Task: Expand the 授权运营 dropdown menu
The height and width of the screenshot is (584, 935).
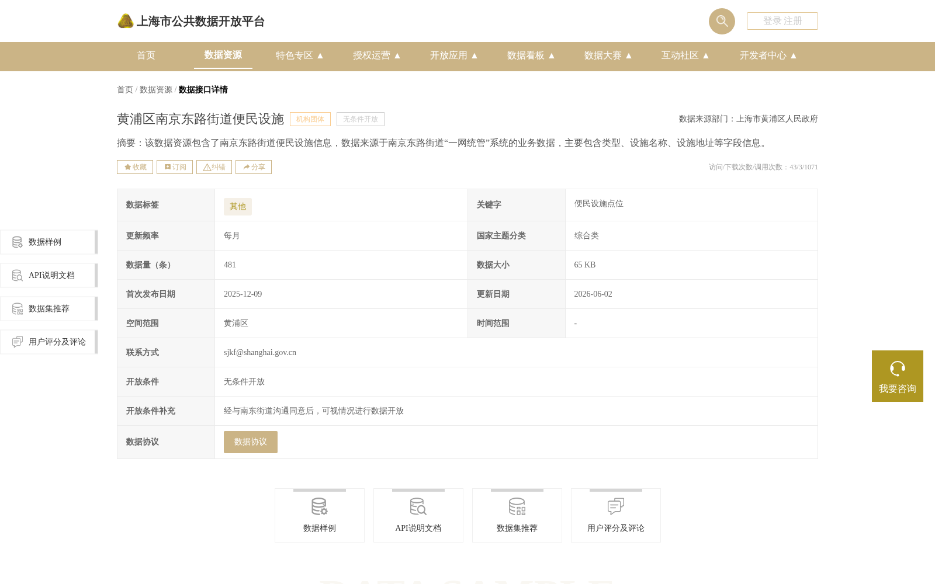Action: click(377, 55)
